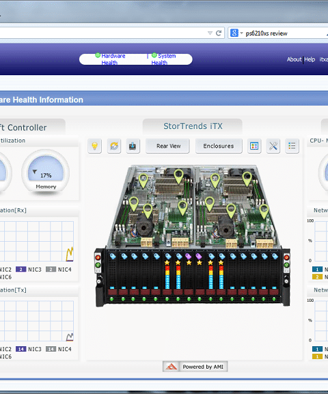Click the green status LED under last drive bay
The image size is (328, 394).
pyautogui.click(x=274, y=299)
